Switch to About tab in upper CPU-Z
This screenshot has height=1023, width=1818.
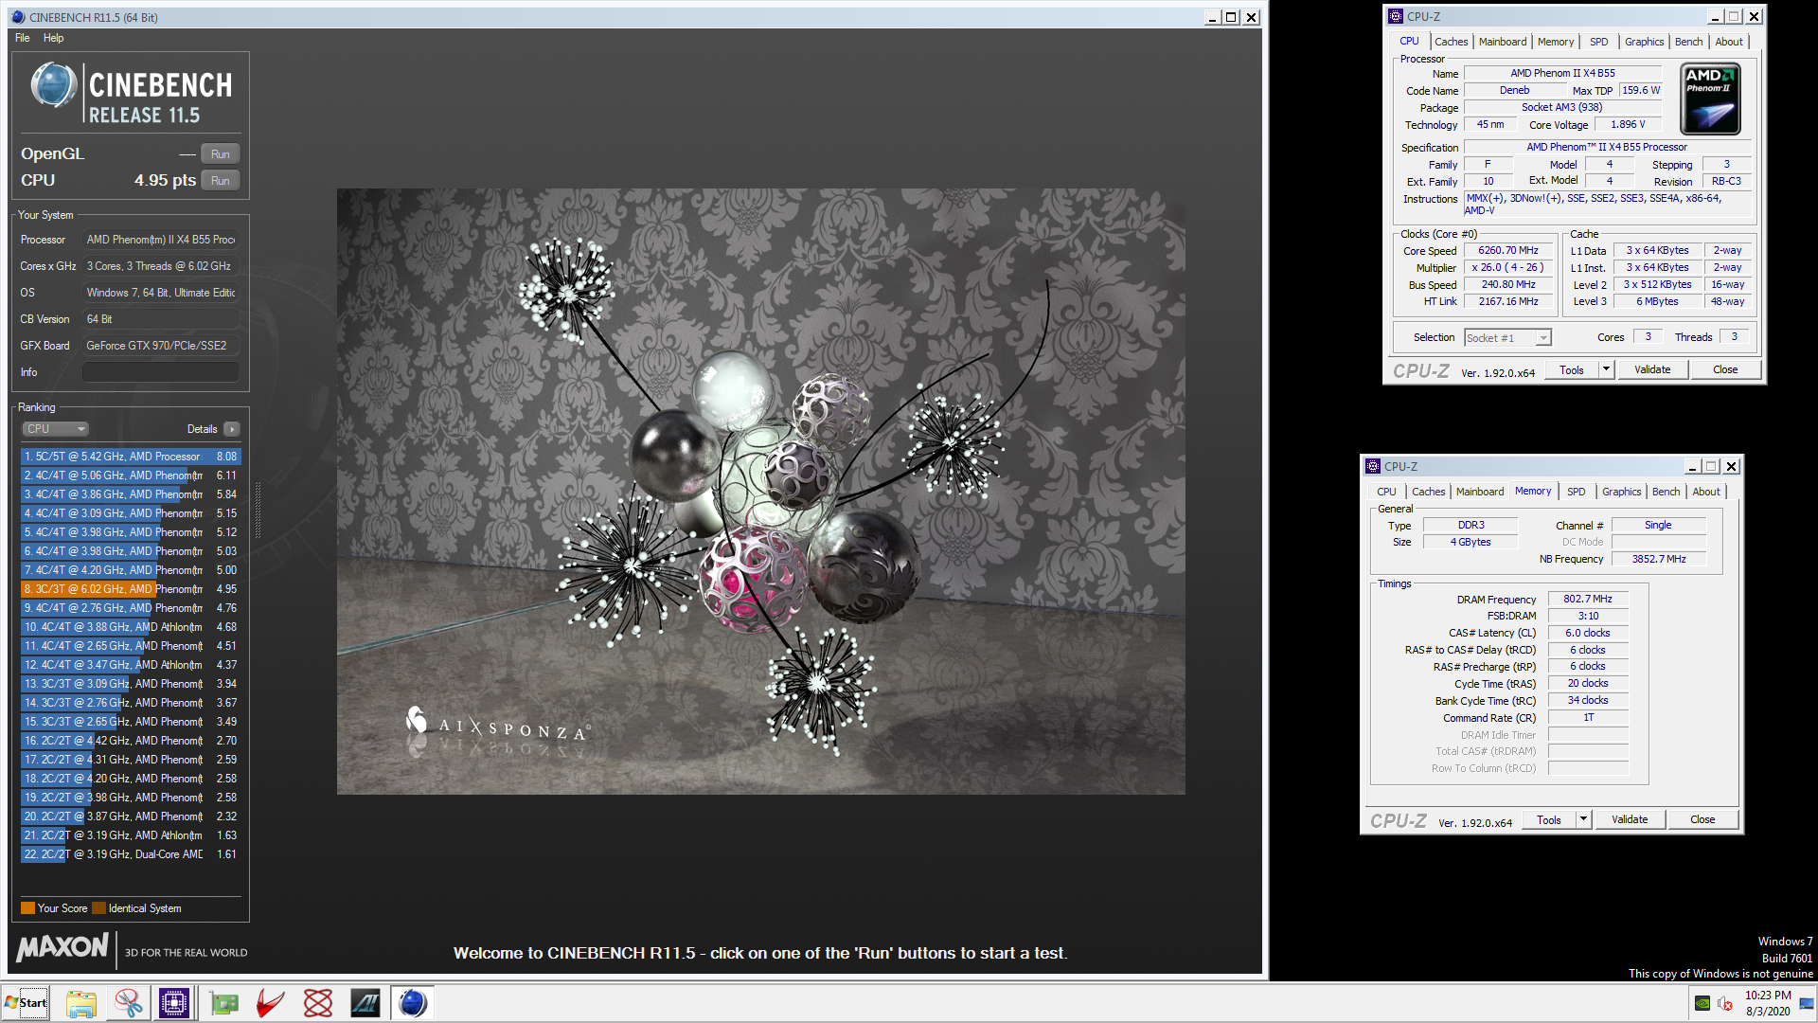pyautogui.click(x=1728, y=42)
